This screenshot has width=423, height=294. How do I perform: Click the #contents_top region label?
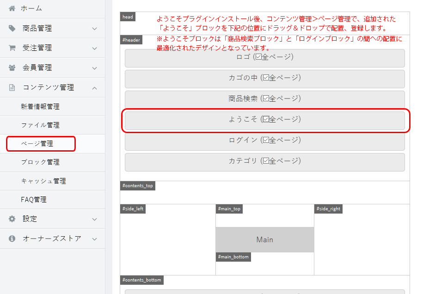click(138, 185)
